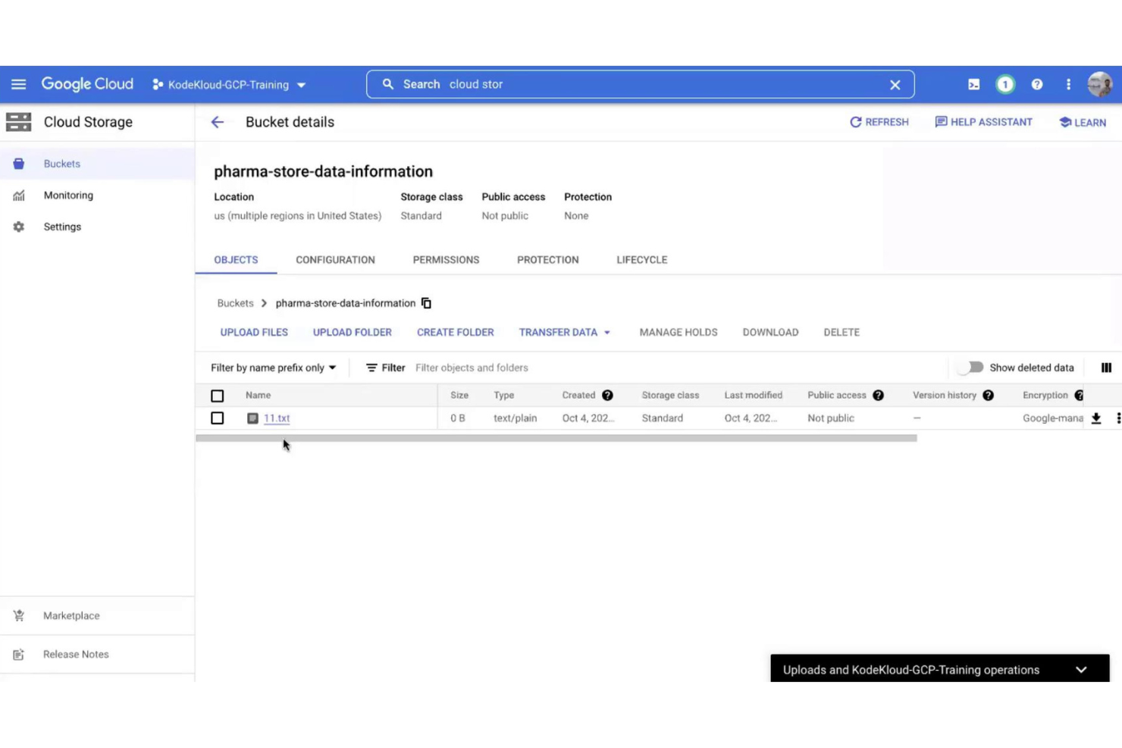Select all objects with header checkbox
The height and width of the screenshot is (748, 1122).
tap(218, 395)
